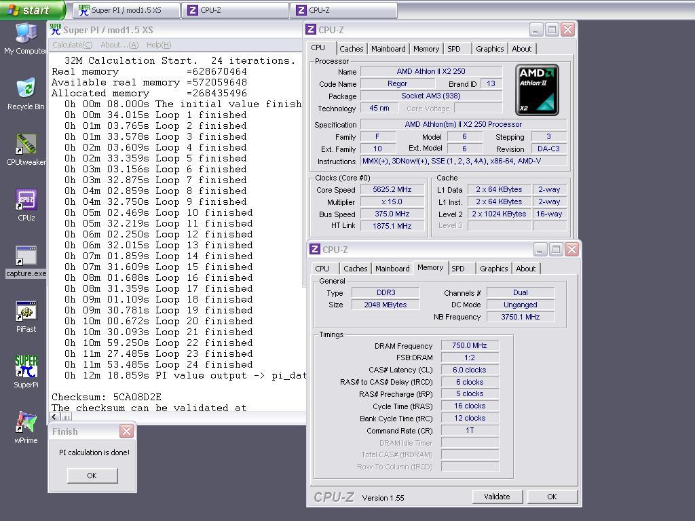Click the Validate button in CPU-Z
Viewport: 695px width, 521px height.
[497, 497]
